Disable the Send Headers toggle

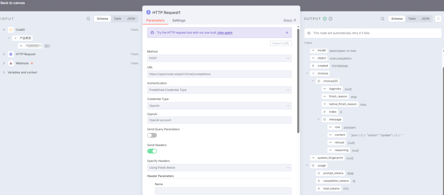152,151
